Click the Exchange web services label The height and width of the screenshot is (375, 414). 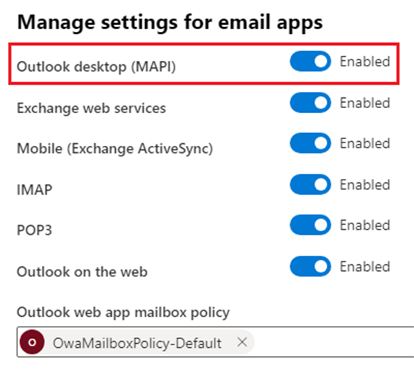coord(91,108)
